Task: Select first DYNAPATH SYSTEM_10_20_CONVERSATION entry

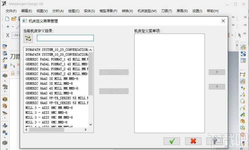Action: (57, 50)
